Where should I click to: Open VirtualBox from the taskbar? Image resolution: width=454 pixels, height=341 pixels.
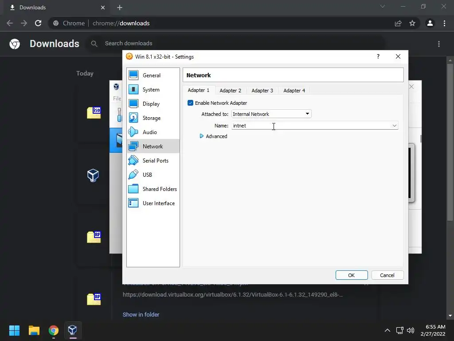(x=72, y=330)
